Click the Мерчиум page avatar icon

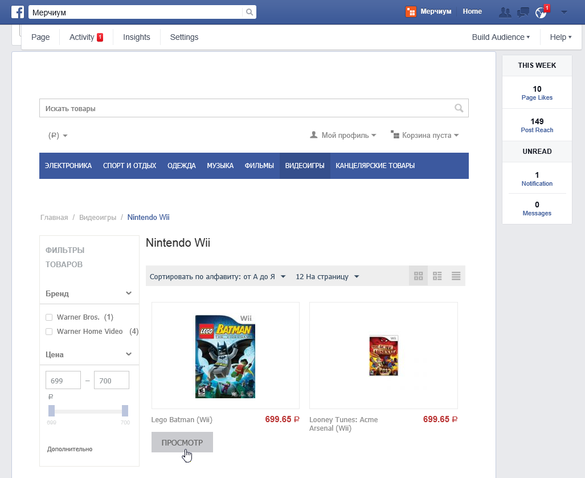coord(411,12)
